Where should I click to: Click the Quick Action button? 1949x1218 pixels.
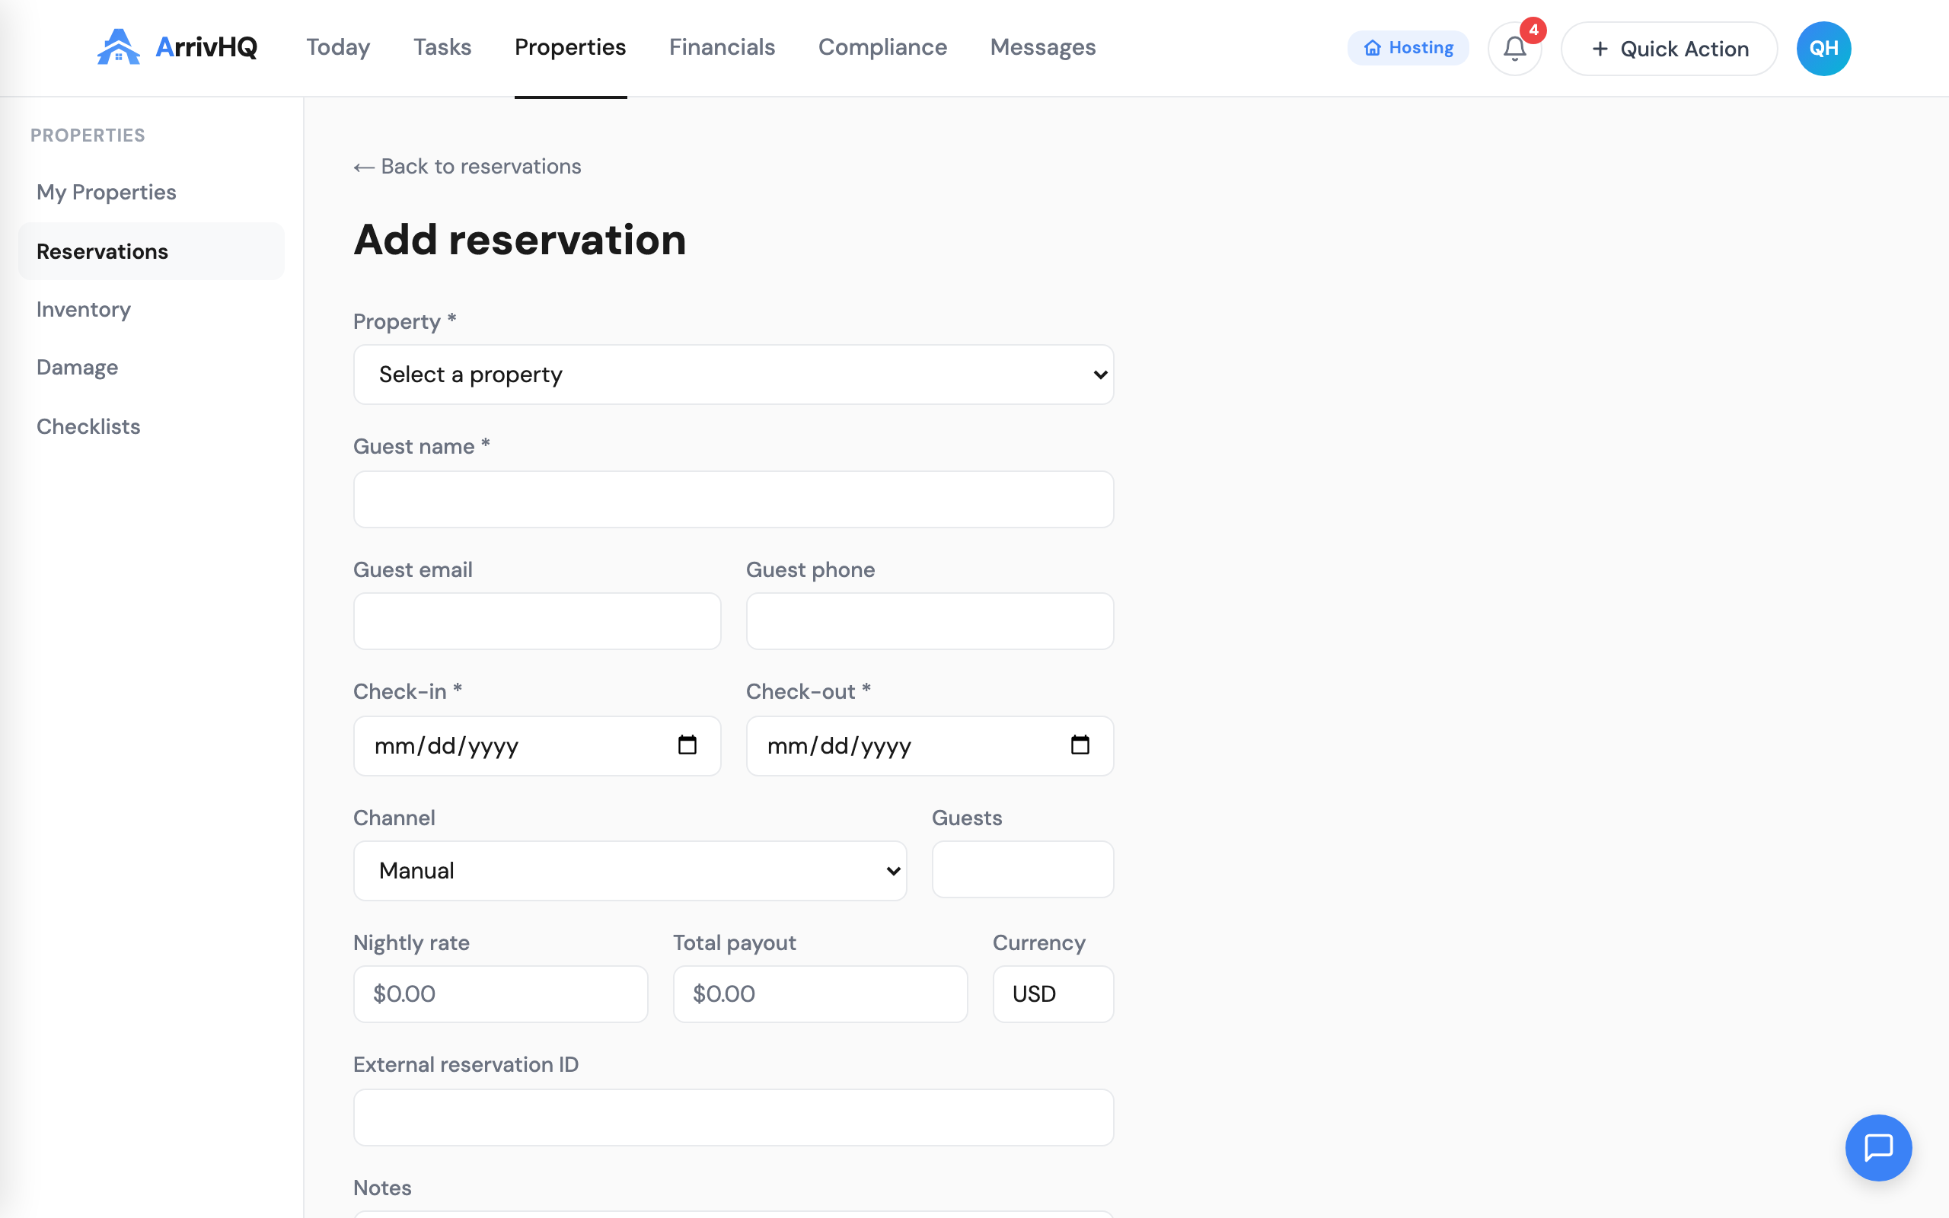[1669, 48]
